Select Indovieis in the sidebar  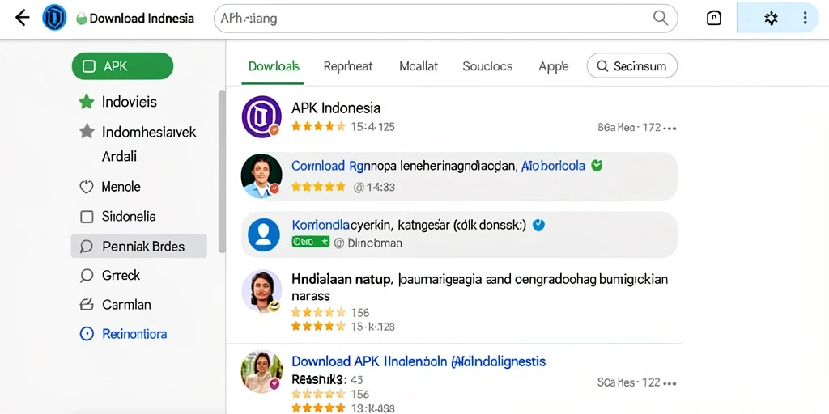click(x=129, y=101)
